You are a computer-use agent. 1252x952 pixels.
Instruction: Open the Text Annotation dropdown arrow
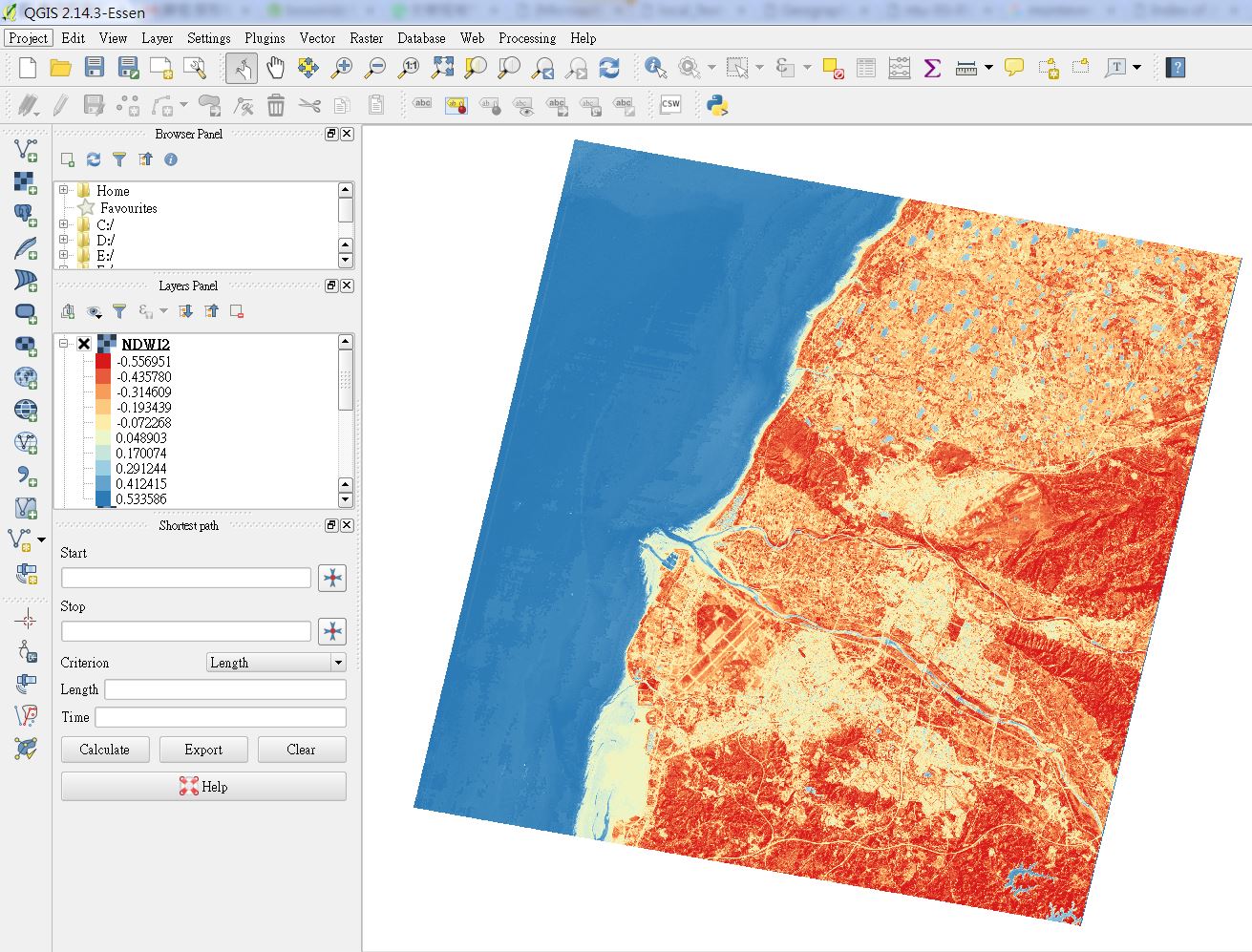(1136, 68)
